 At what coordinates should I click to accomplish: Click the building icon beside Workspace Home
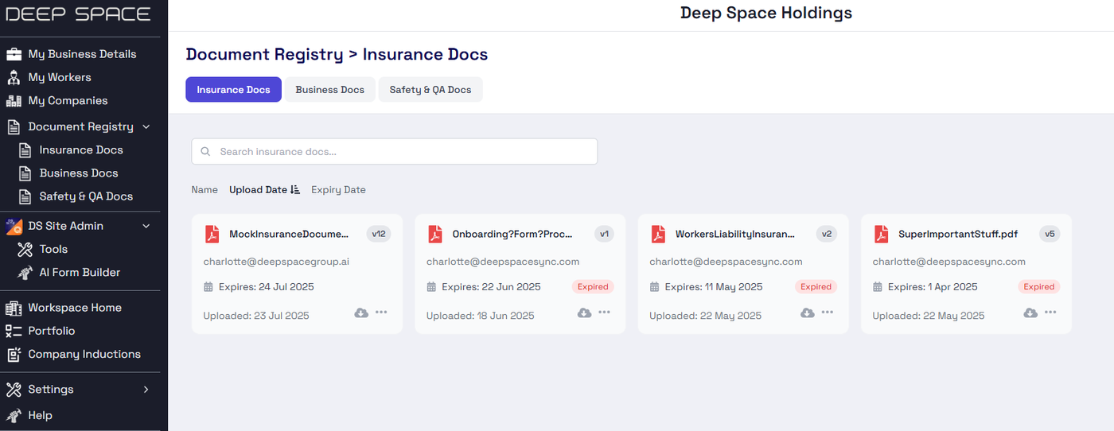click(x=14, y=308)
